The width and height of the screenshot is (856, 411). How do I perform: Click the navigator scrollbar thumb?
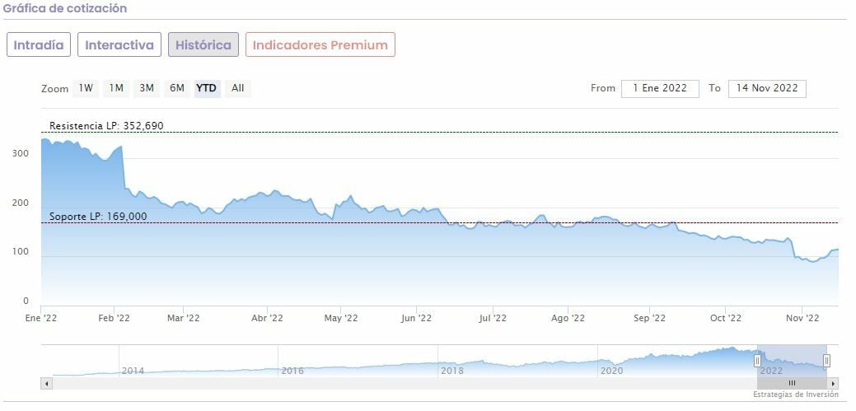pyautogui.click(x=792, y=383)
